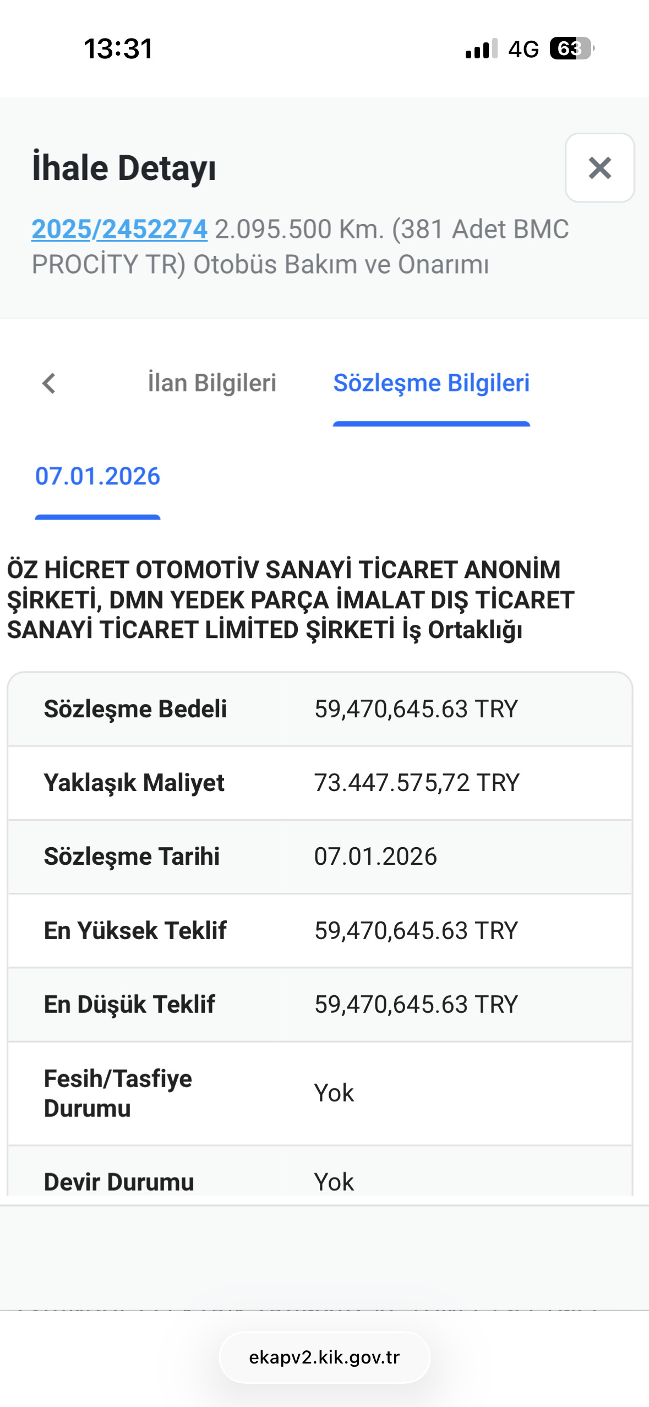Tap the battery level icon

(x=571, y=48)
